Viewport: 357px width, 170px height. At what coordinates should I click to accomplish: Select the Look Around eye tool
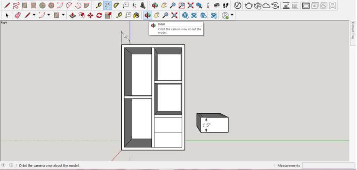217,5
